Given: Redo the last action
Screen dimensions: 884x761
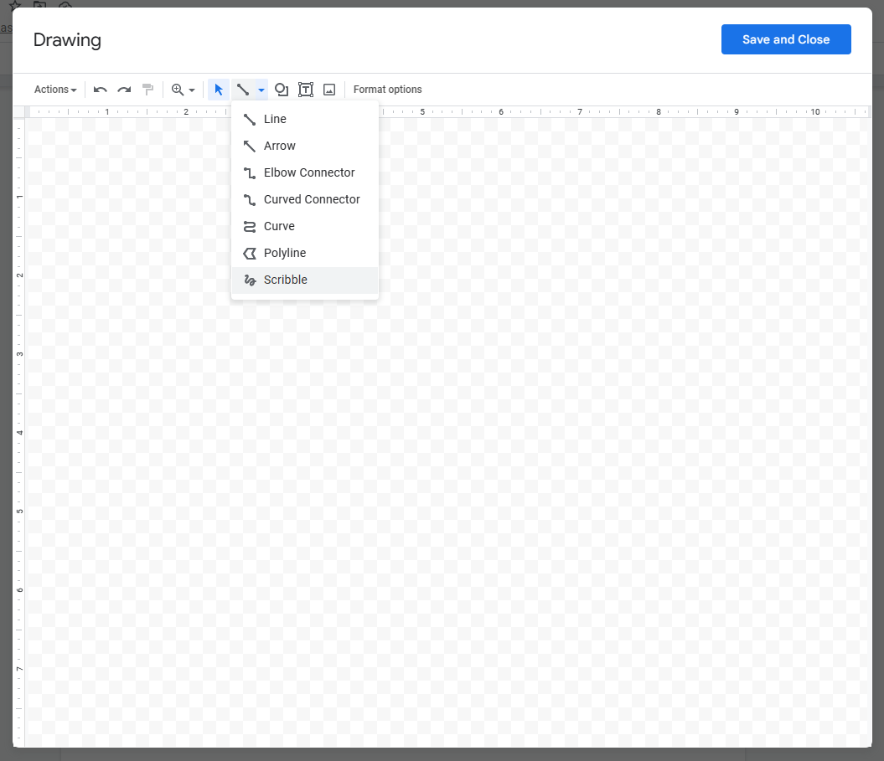Looking at the screenshot, I should pyautogui.click(x=123, y=90).
